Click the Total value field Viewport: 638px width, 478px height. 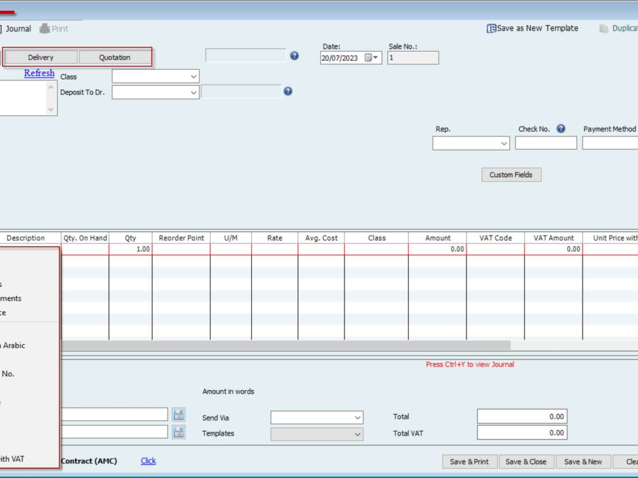click(522, 417)
